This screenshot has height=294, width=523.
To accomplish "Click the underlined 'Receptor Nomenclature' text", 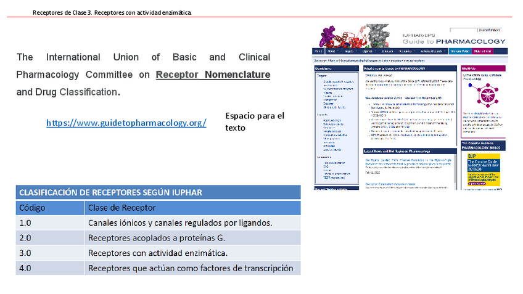I will (213, 75).
